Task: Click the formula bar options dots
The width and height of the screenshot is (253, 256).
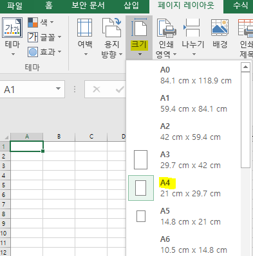Action: (75, 89)
